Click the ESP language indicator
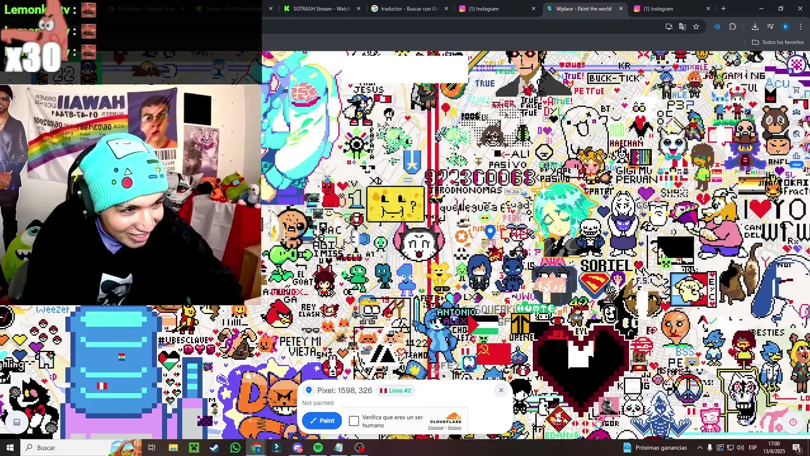Screen dimensions: 810x456 pos(752,448)
